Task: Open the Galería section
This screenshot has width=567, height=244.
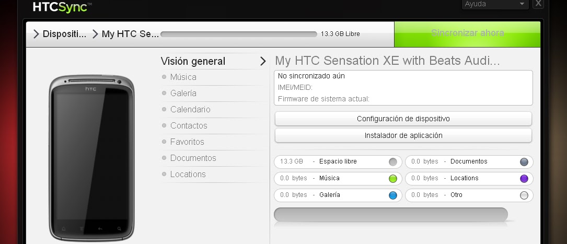Action: click(183, 93)
